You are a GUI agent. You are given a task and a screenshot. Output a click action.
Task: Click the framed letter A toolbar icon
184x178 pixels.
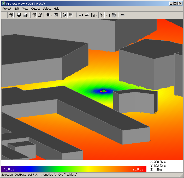coord(19,15)
